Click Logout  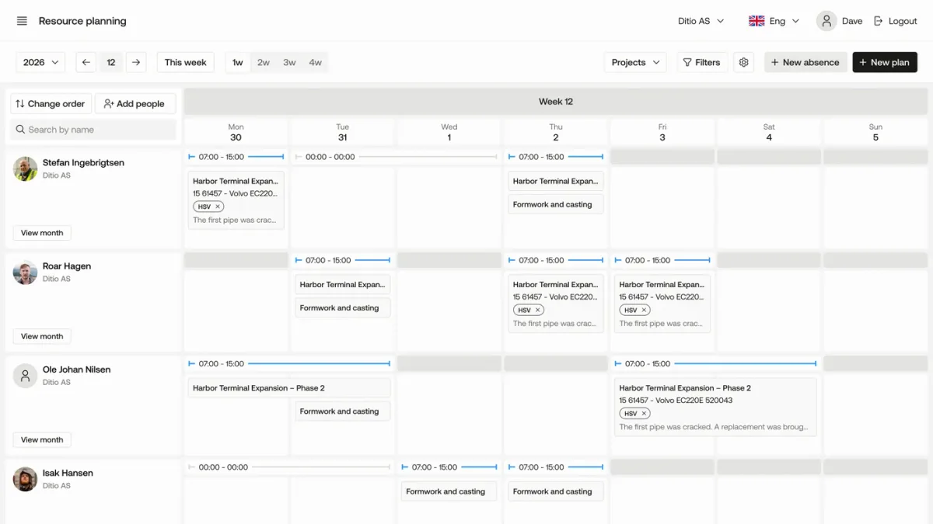[896, 21]
